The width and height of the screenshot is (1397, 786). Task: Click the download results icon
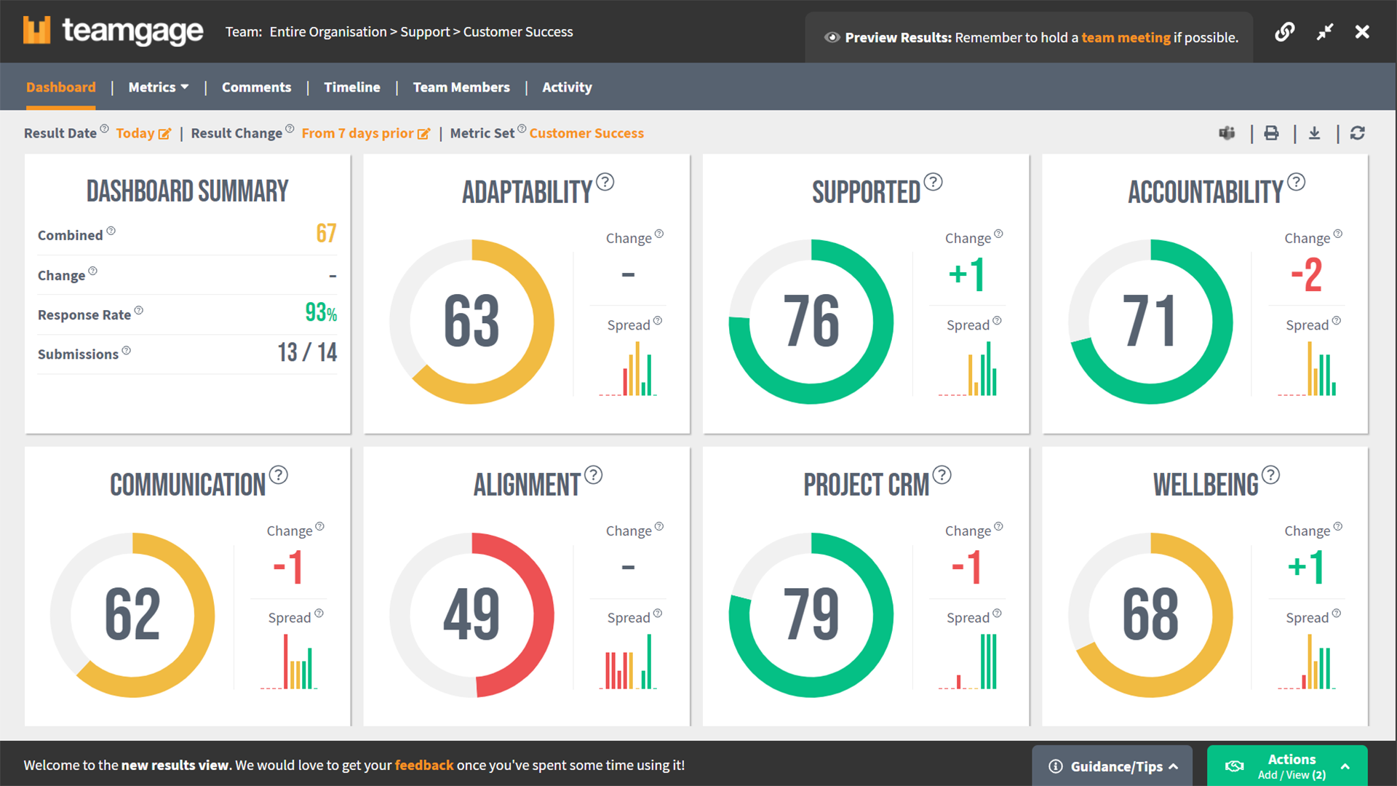point(1314,133)
